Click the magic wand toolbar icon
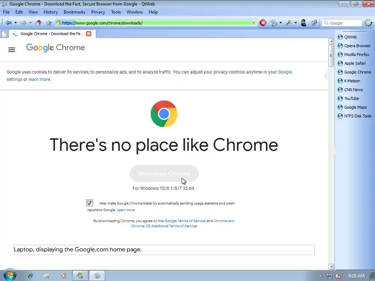Image resolution: width=375 pixels, height=281 pixels. coord(289,23)
